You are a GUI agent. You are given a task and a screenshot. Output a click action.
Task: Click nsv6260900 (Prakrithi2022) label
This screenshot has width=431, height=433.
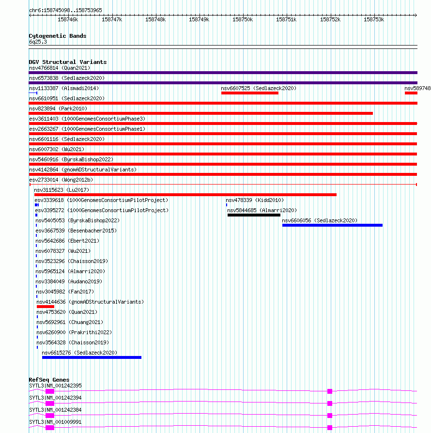pyautogui.click(x=74, y=332)
